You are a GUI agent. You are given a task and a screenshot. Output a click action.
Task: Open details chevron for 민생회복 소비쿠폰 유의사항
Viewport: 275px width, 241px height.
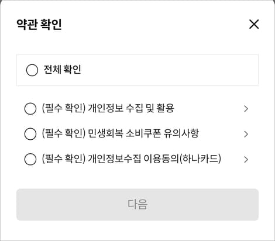tap(246, 134)
